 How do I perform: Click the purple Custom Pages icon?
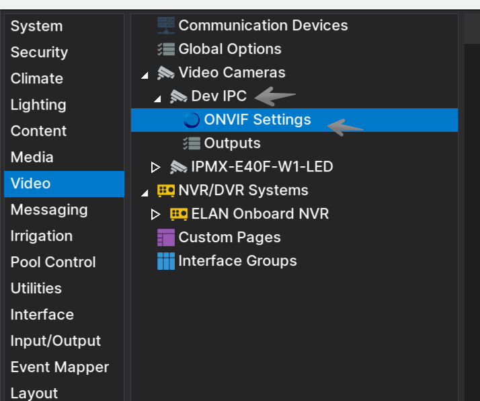(166, 238)
